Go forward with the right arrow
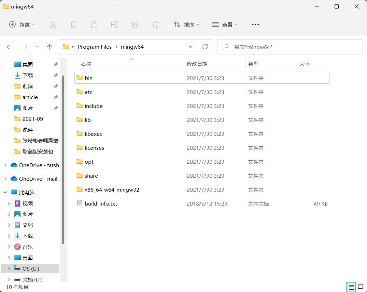367x292 pixels. [25, 47]
